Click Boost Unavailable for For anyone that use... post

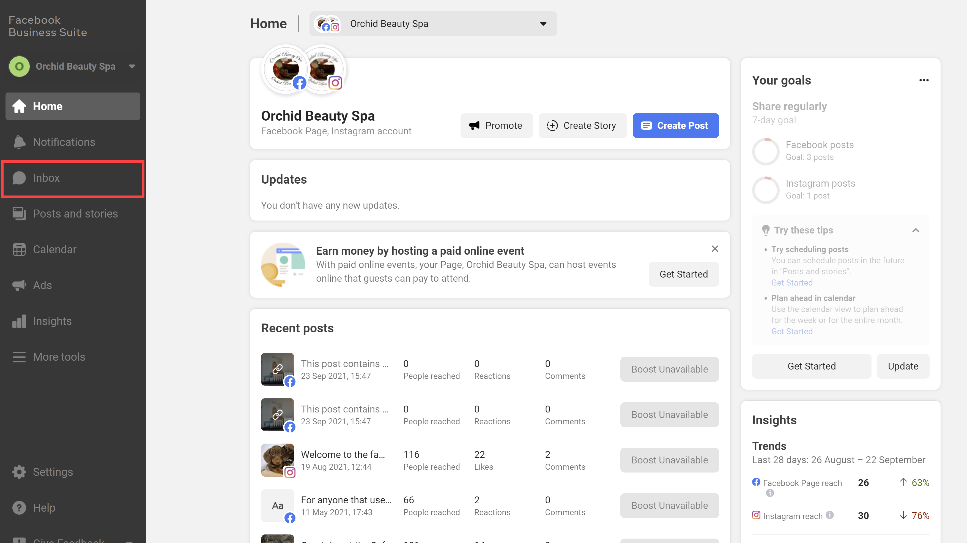669,506
